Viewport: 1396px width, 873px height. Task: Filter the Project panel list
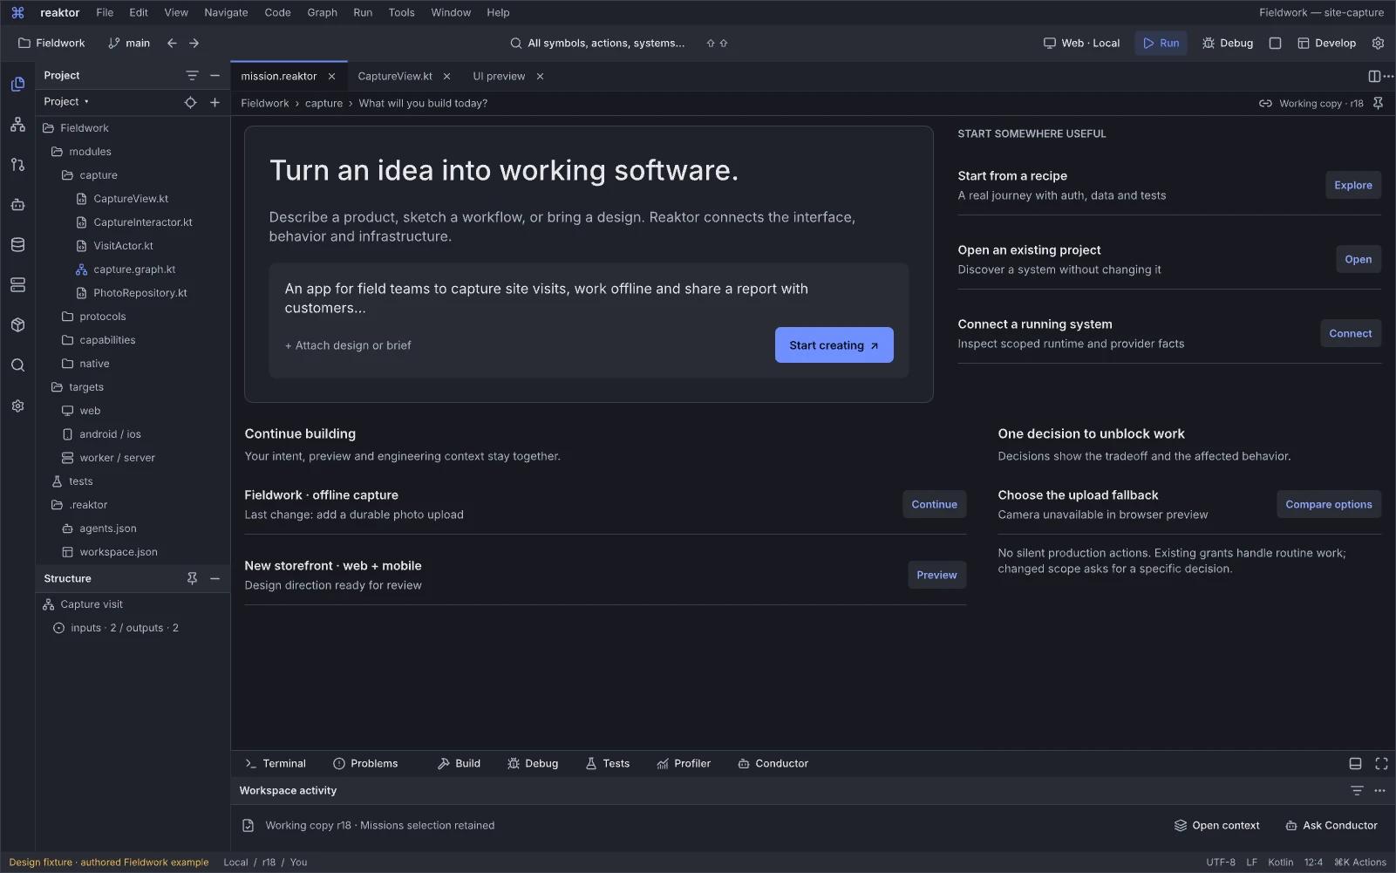192,76
